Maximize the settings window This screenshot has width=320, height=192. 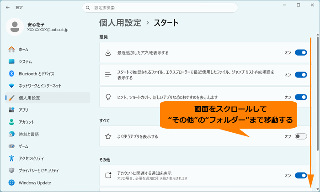pyautogui.click(x=299, y=5)
